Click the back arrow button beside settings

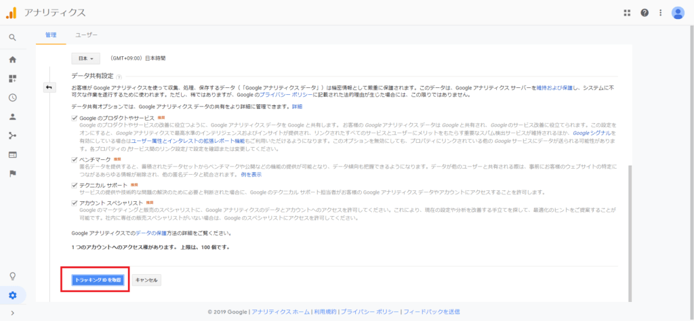click(49, 87)
